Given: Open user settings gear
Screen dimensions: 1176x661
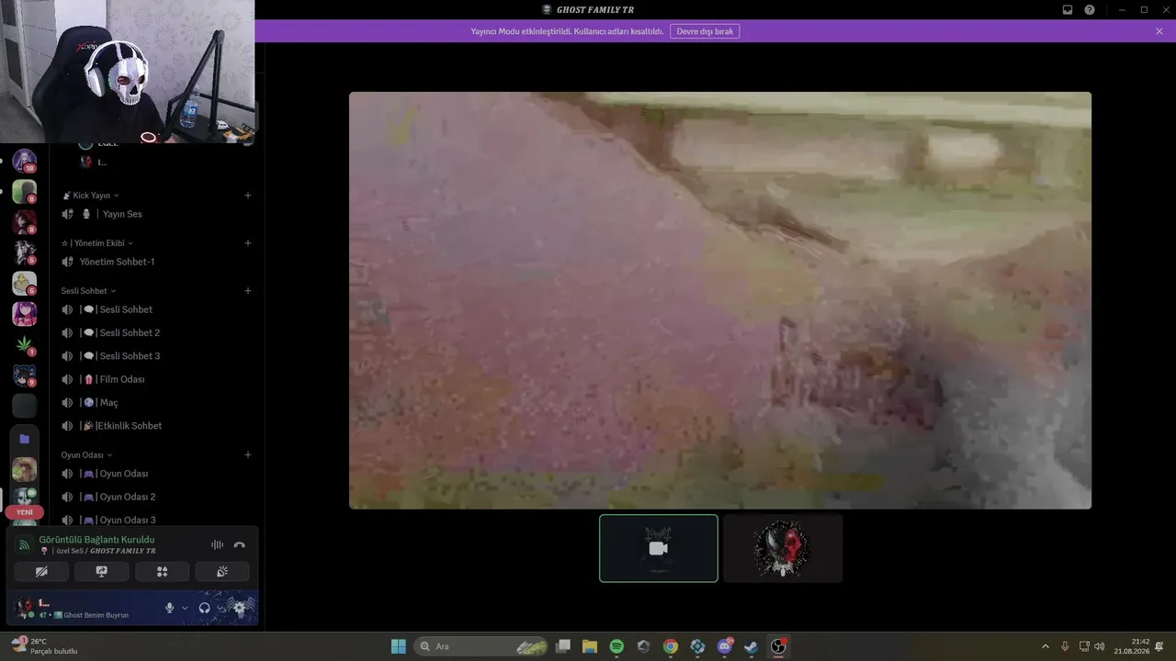Looking at the screenshot, I should (x=240, y=608).
